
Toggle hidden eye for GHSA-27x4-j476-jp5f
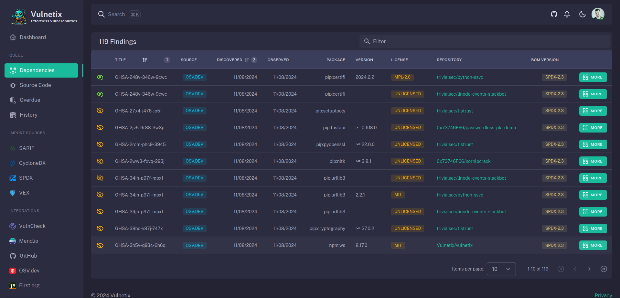pos(100,111)
